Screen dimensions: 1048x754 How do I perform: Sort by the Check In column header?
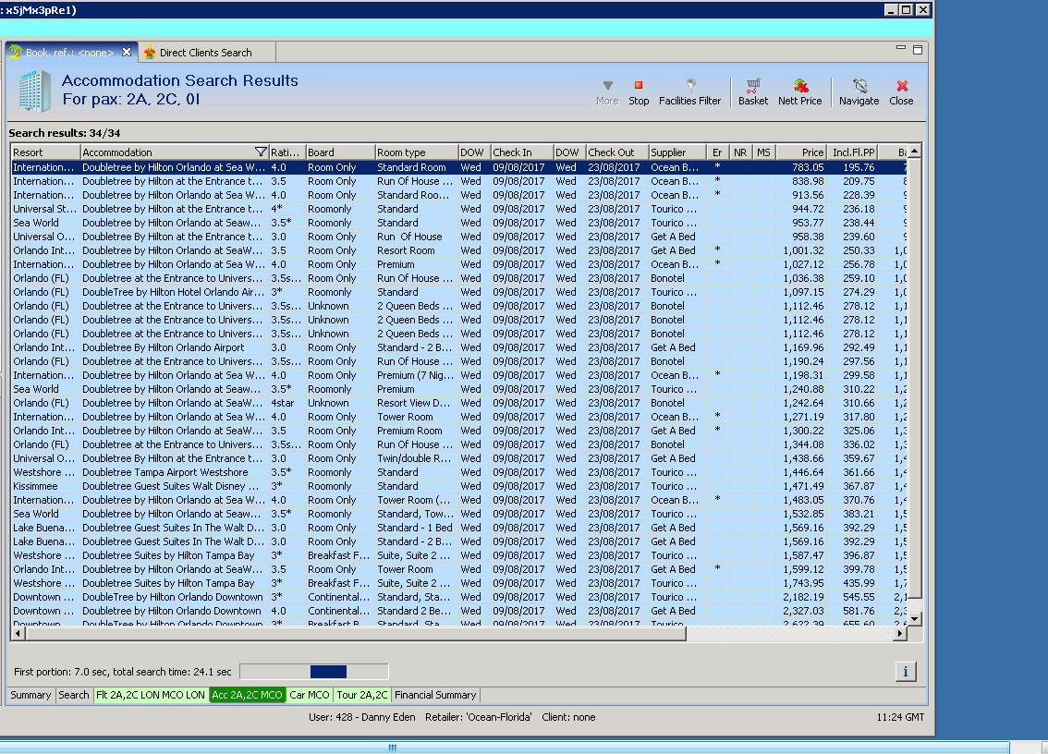coord(522,152)
